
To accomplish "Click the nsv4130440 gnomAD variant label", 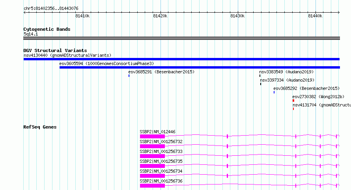I will coord(67,55).
